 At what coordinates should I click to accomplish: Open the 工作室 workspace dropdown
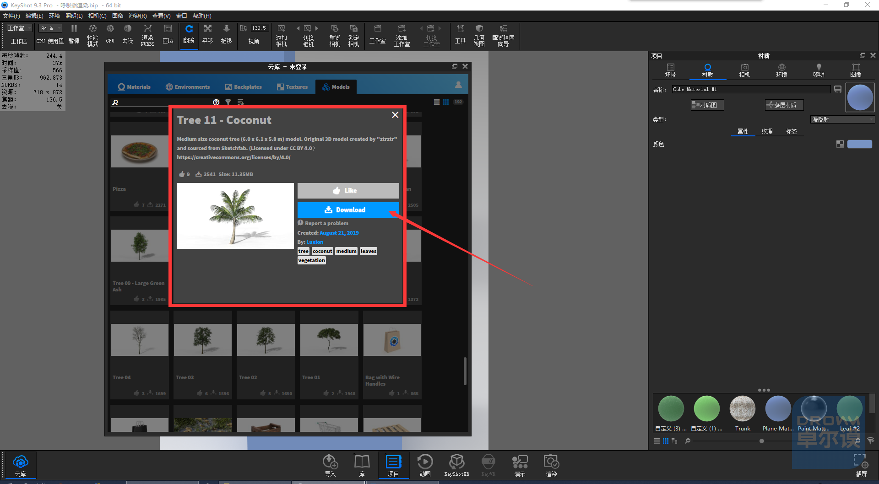click(x=19, y=28)
